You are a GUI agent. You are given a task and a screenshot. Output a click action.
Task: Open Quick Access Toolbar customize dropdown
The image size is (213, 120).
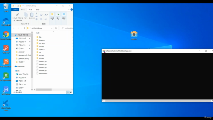coord(23,6)
